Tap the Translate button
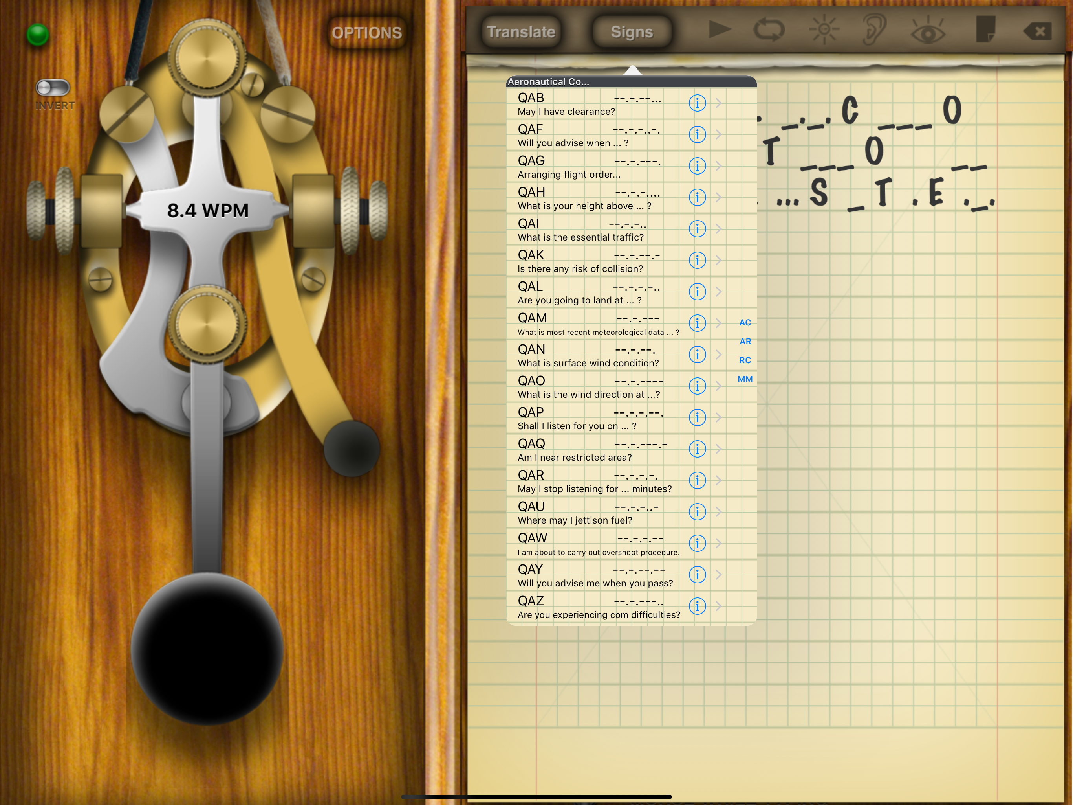The width and height of the screenshot is (1073, 805). (x=521, y=32)
